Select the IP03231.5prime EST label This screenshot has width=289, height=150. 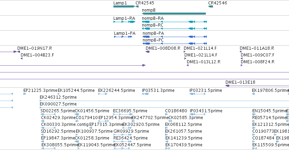point(206,90)
